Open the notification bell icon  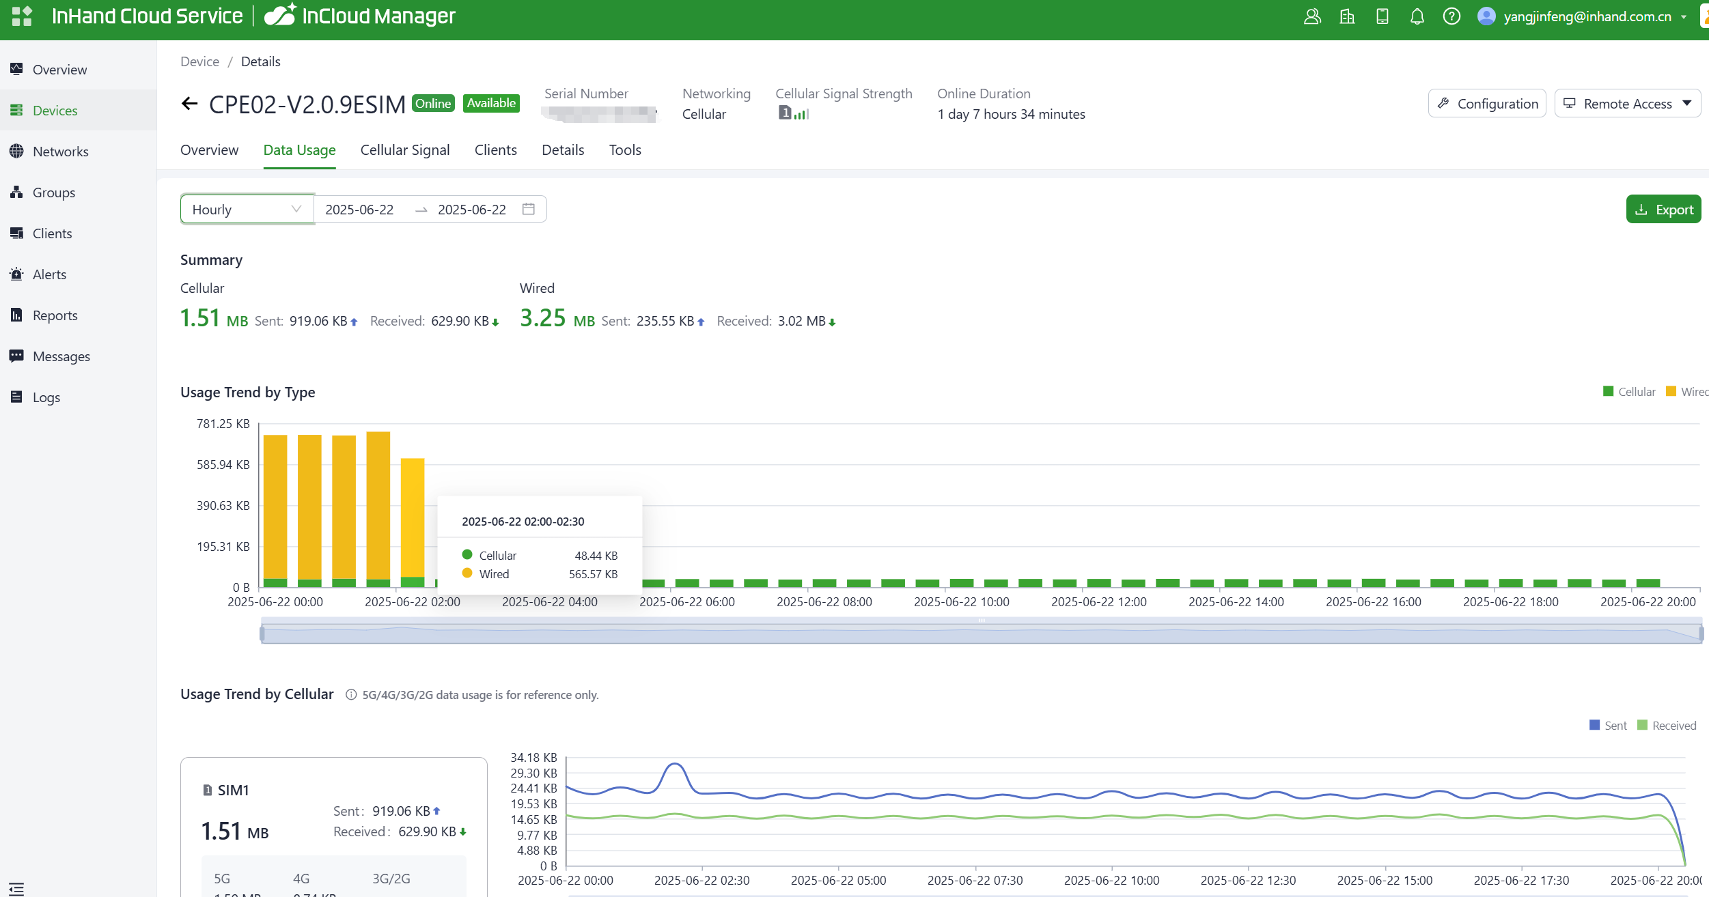[x=1417, y=16]
